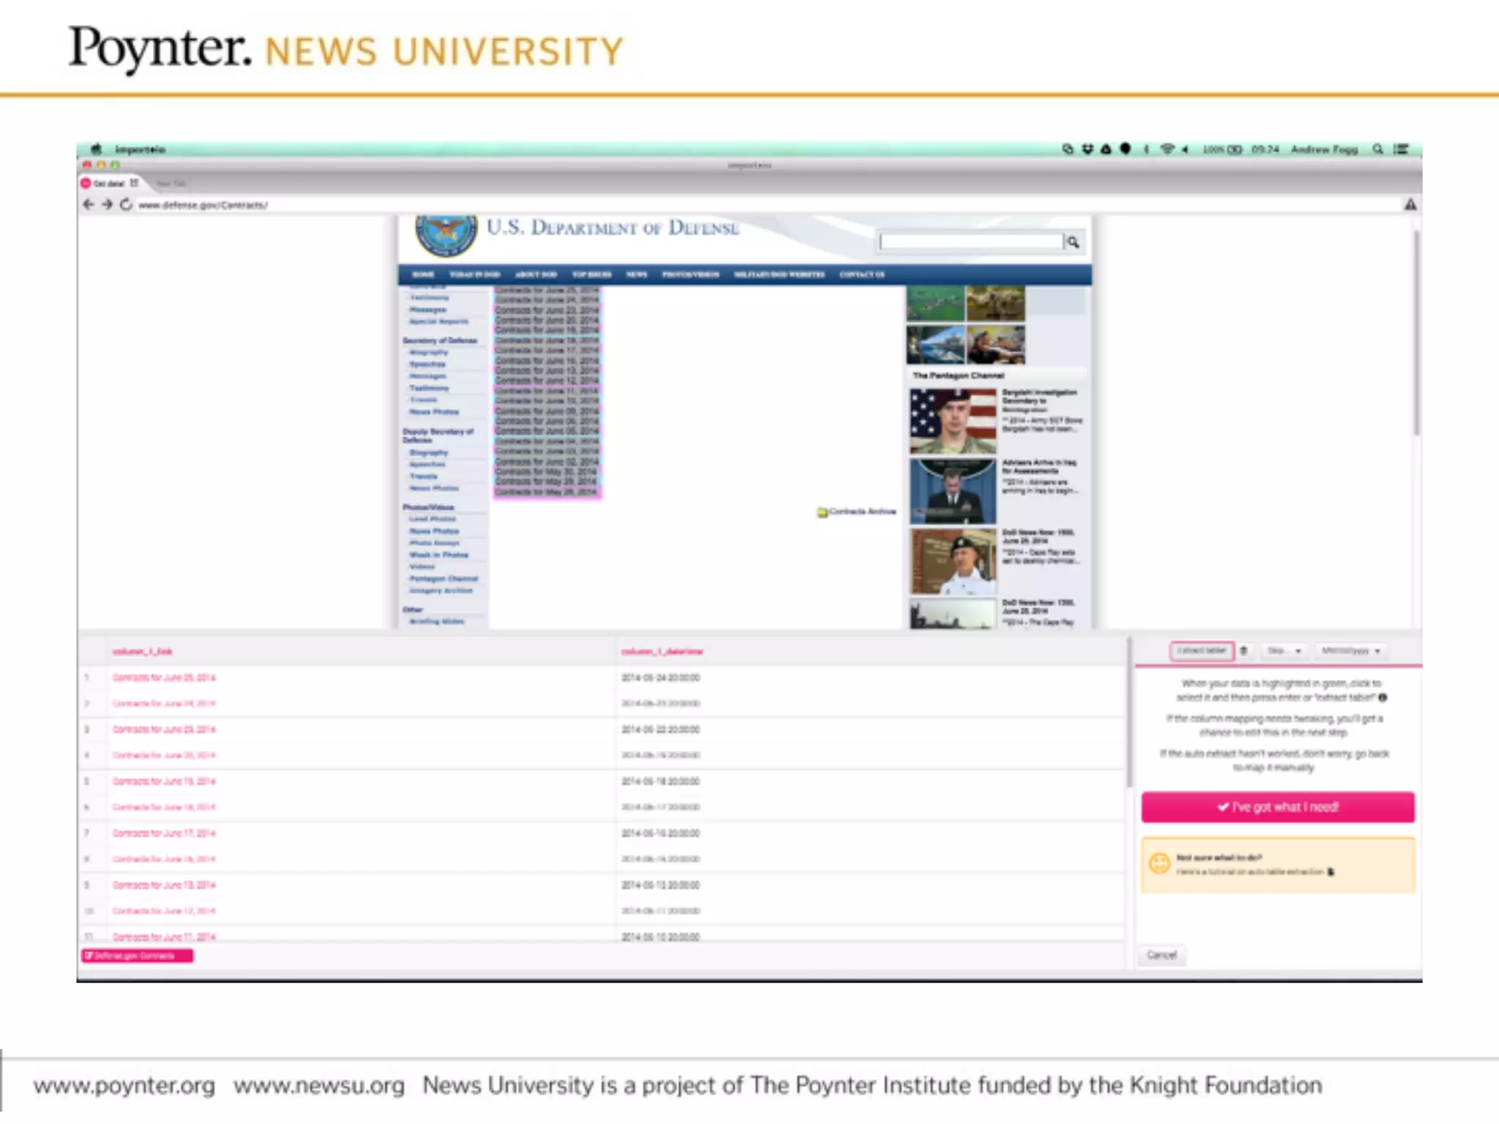Click the Wi-Fi icon in the menu bar
Screen dimensions: 1499x1124
tap(1167, 149)
